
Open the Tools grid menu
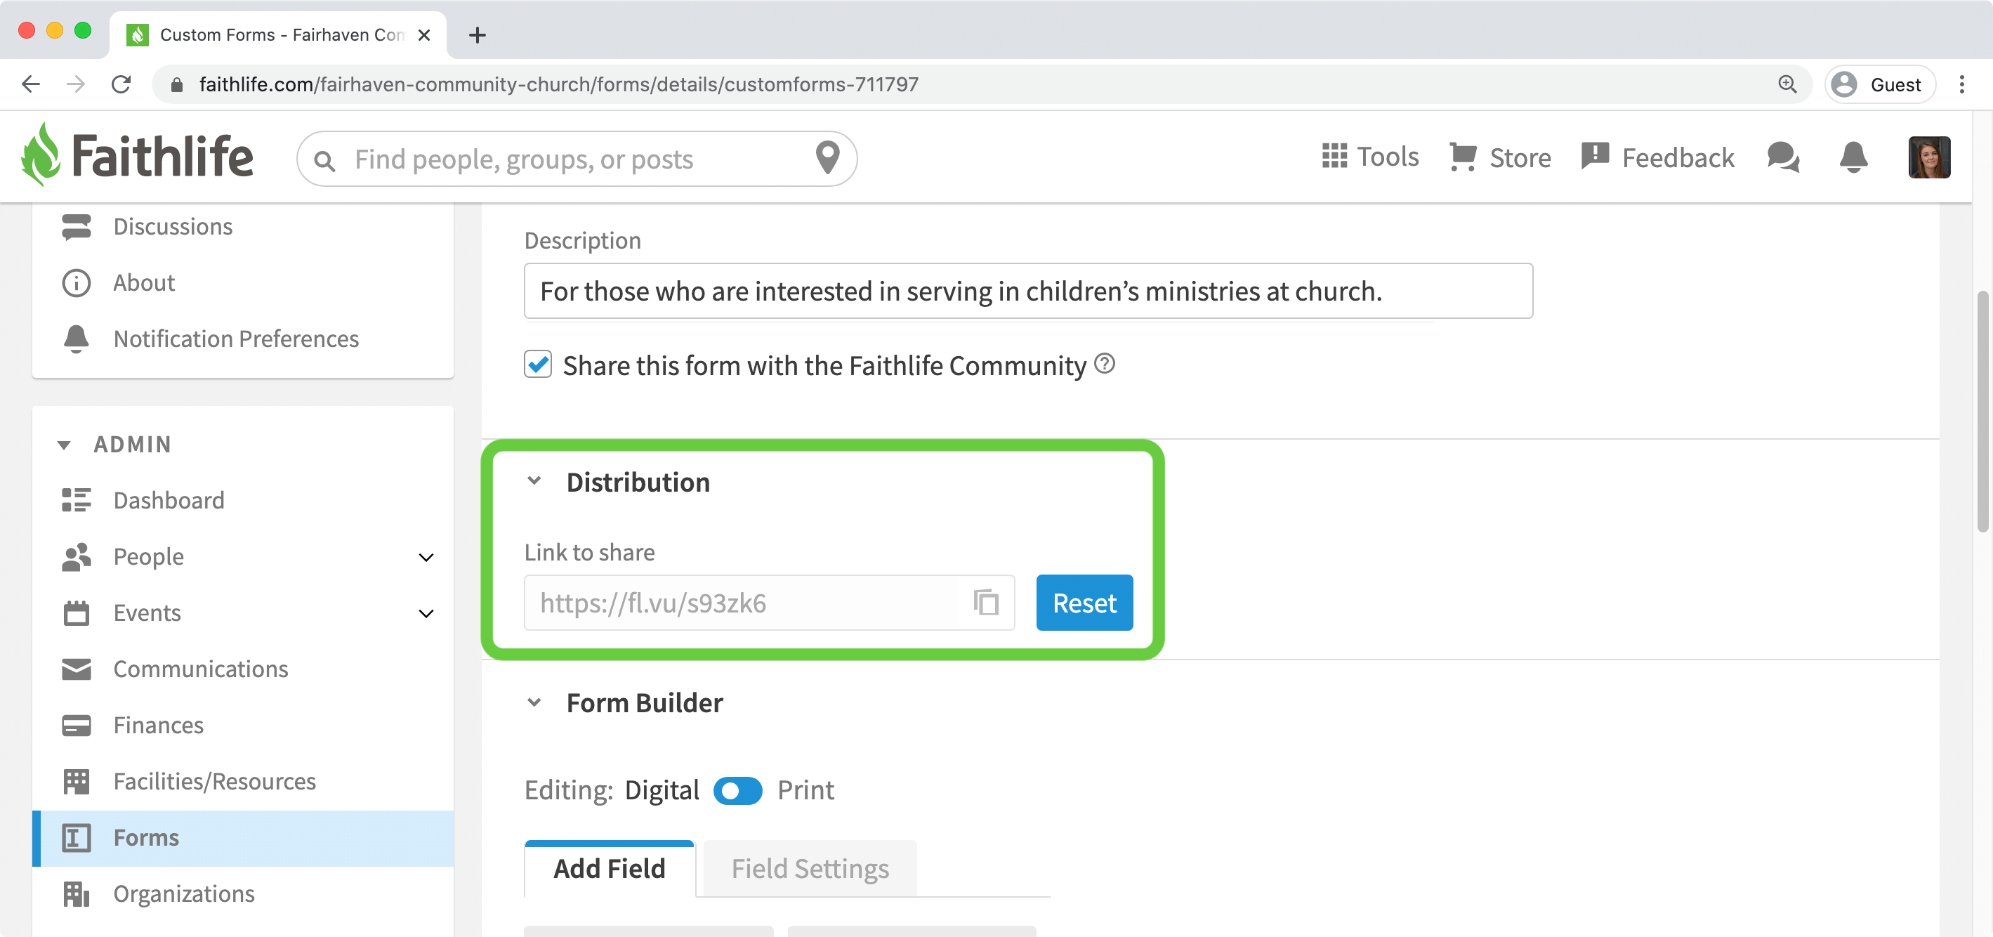tap(1369, 157)
